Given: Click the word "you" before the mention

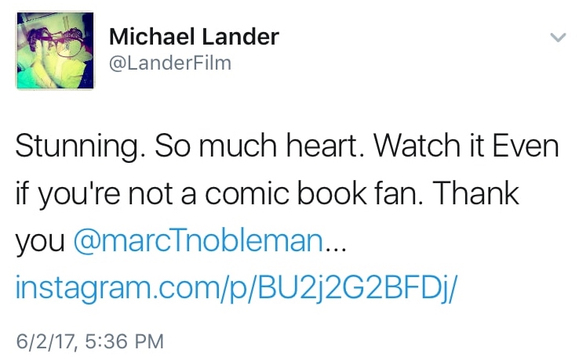Looking at the screenshot, I should [39, 243].
